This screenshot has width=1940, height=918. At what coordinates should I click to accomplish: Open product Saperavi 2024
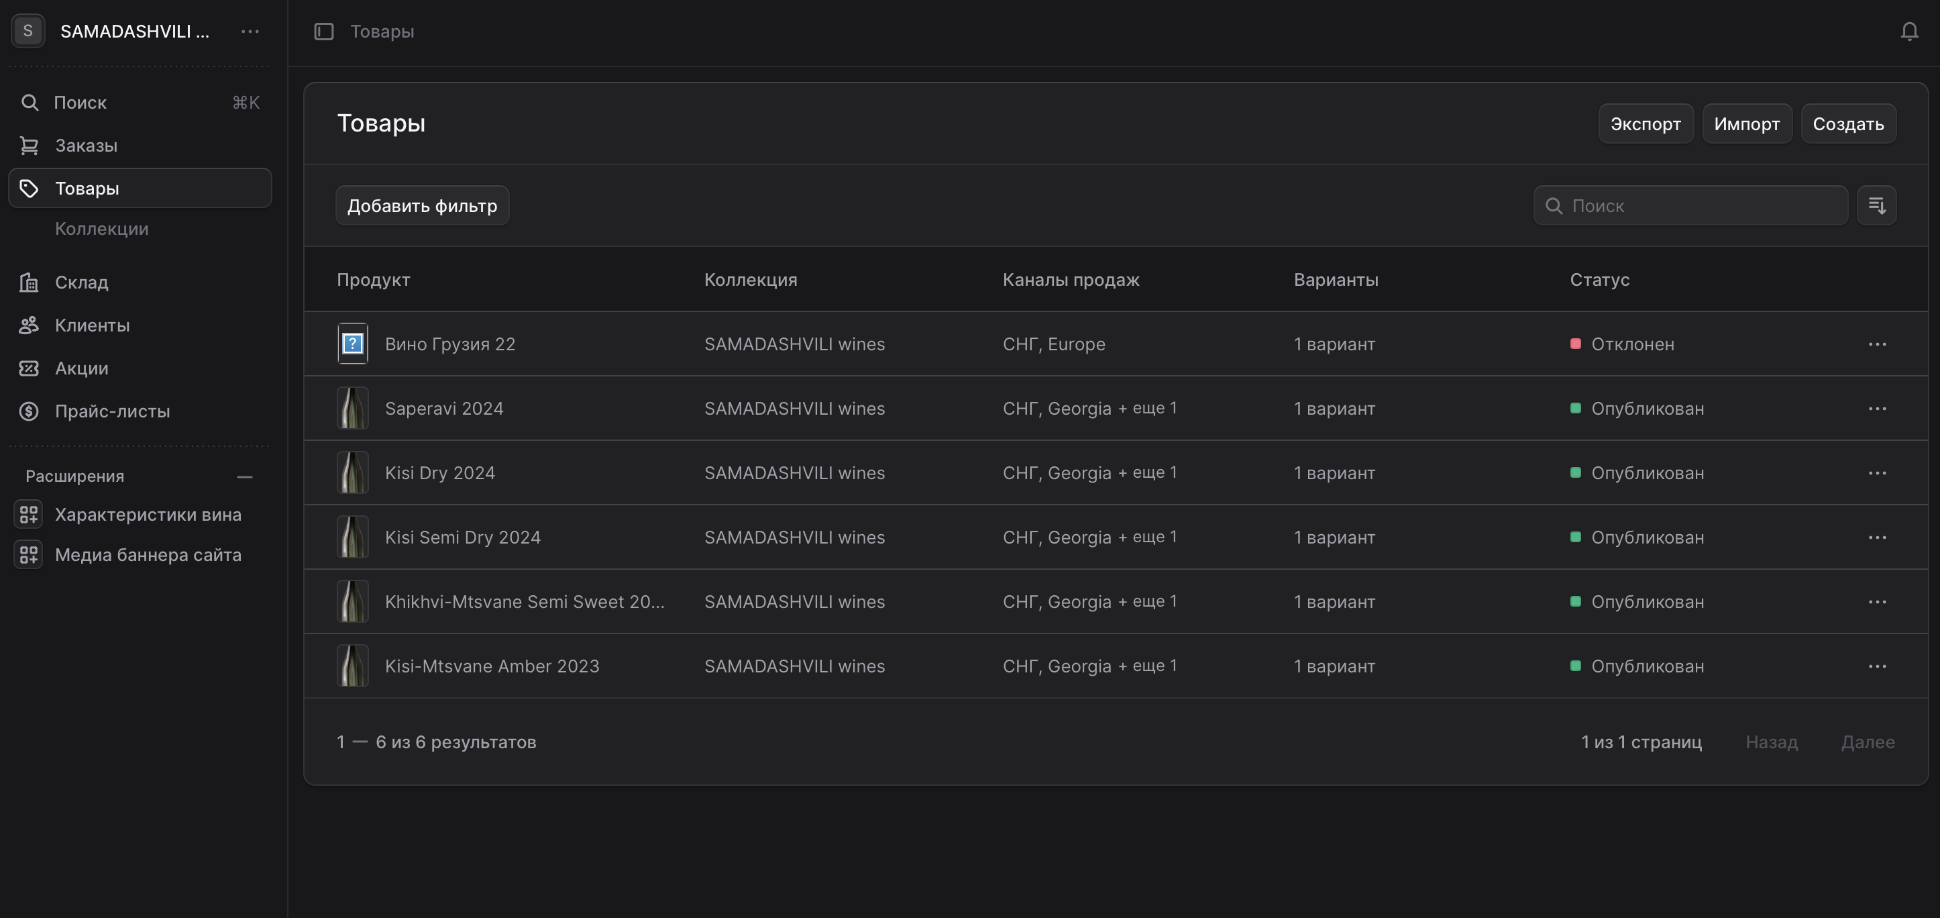click(443, 409)
